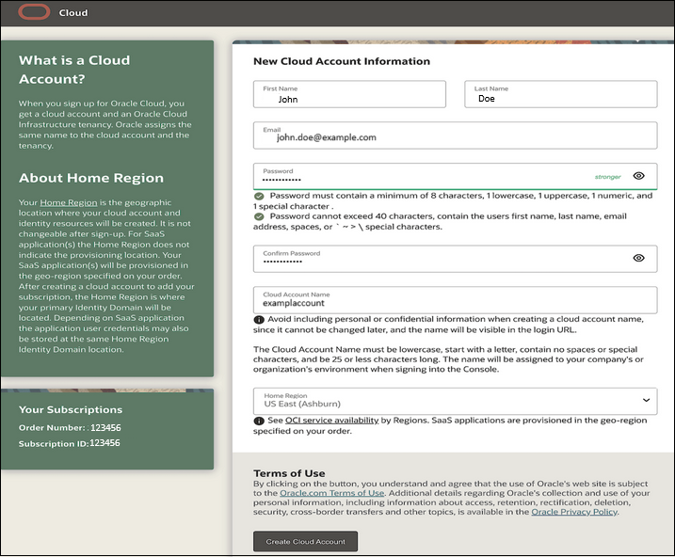The height and width of the screenshot is (557, 675).
Task: Click the green check next to minimum 8 characters rule
Action: [259, 196]
